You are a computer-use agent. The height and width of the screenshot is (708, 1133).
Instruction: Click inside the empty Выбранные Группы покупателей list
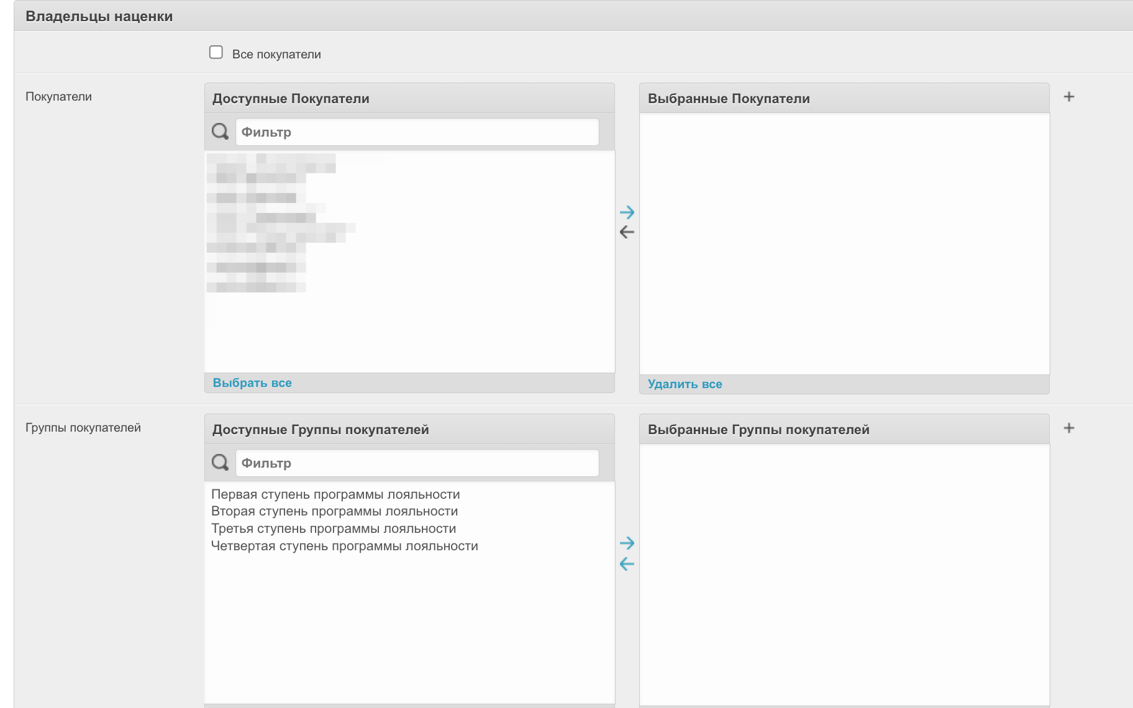[844, 571]
